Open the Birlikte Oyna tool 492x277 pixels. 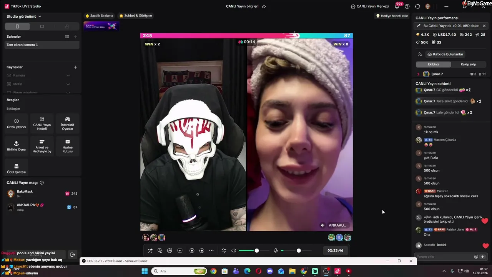tap(16, 146)
